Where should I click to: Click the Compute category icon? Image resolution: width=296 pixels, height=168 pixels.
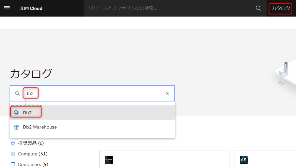point(13,154)
